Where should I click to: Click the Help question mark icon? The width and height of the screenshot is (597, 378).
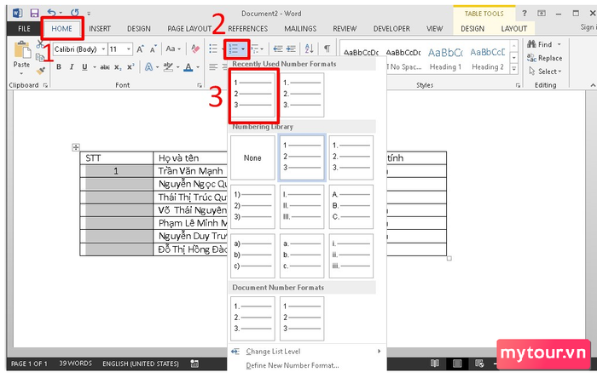[525, 14]
